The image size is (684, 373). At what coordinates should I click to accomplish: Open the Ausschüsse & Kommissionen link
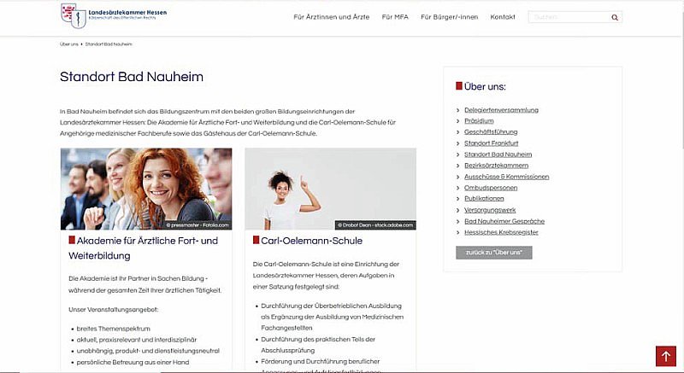click(506, 177)
